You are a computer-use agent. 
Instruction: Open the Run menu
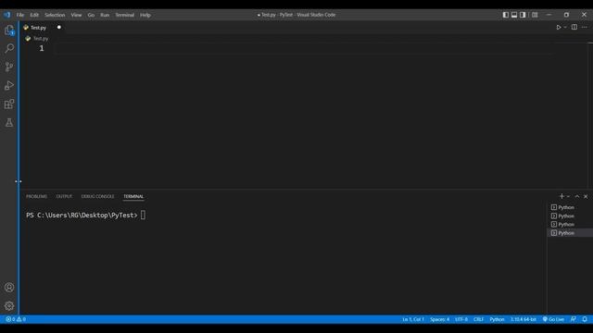click(105, 15)
